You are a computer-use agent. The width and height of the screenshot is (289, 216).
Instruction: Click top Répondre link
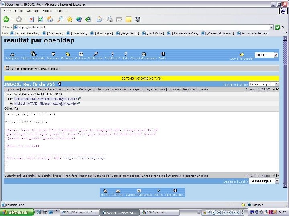coord(28,89)
